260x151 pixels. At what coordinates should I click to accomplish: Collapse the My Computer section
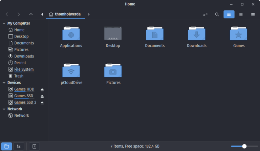tap(4, 24)
